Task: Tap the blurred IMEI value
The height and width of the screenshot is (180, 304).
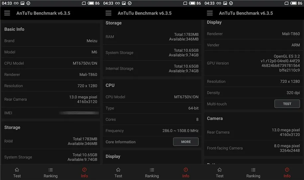Action: pos(79,113)
